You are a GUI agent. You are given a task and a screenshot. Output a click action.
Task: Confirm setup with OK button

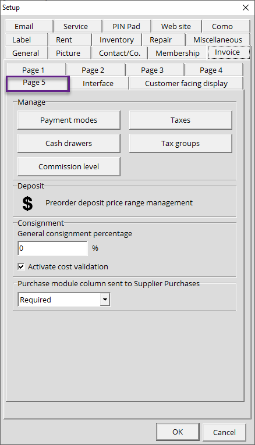[178, 432]
